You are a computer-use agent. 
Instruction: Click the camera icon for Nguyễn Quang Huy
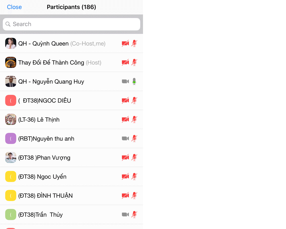click(x=125, y=82)
